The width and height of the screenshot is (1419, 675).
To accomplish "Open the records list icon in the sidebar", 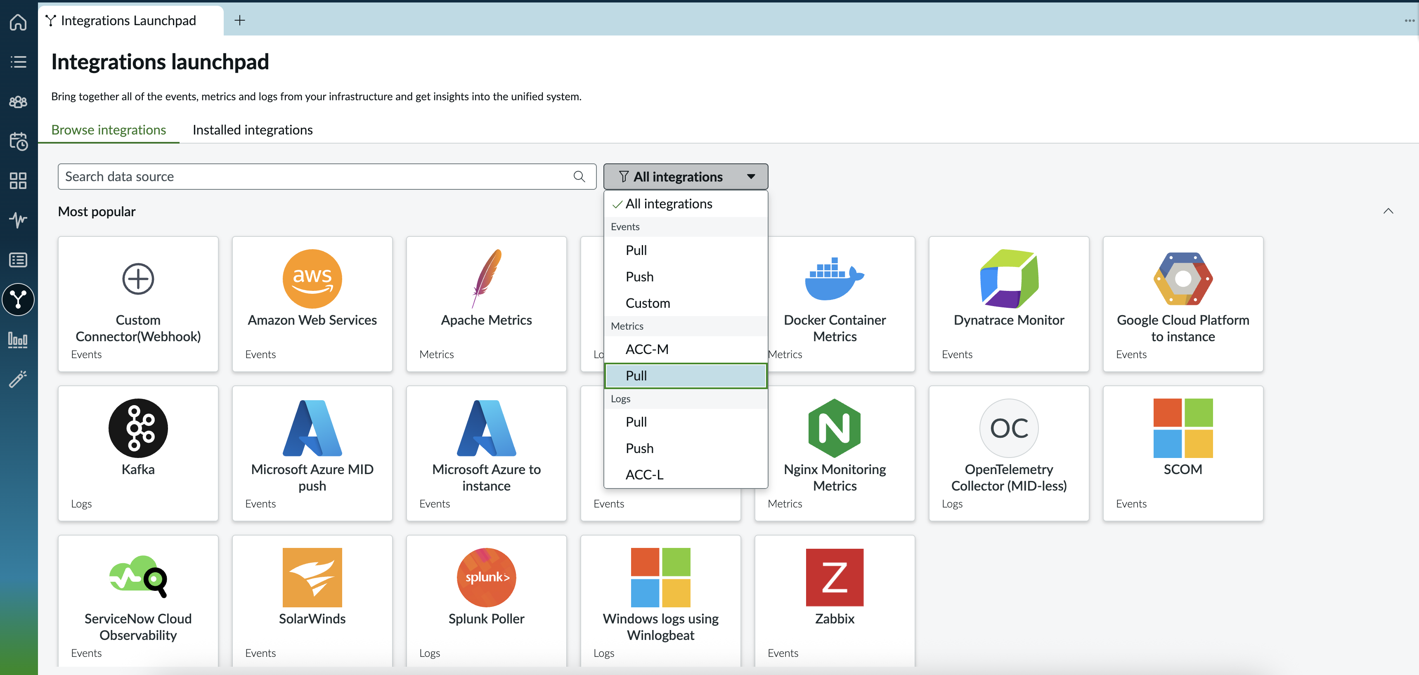I will [x=18, y=260].
